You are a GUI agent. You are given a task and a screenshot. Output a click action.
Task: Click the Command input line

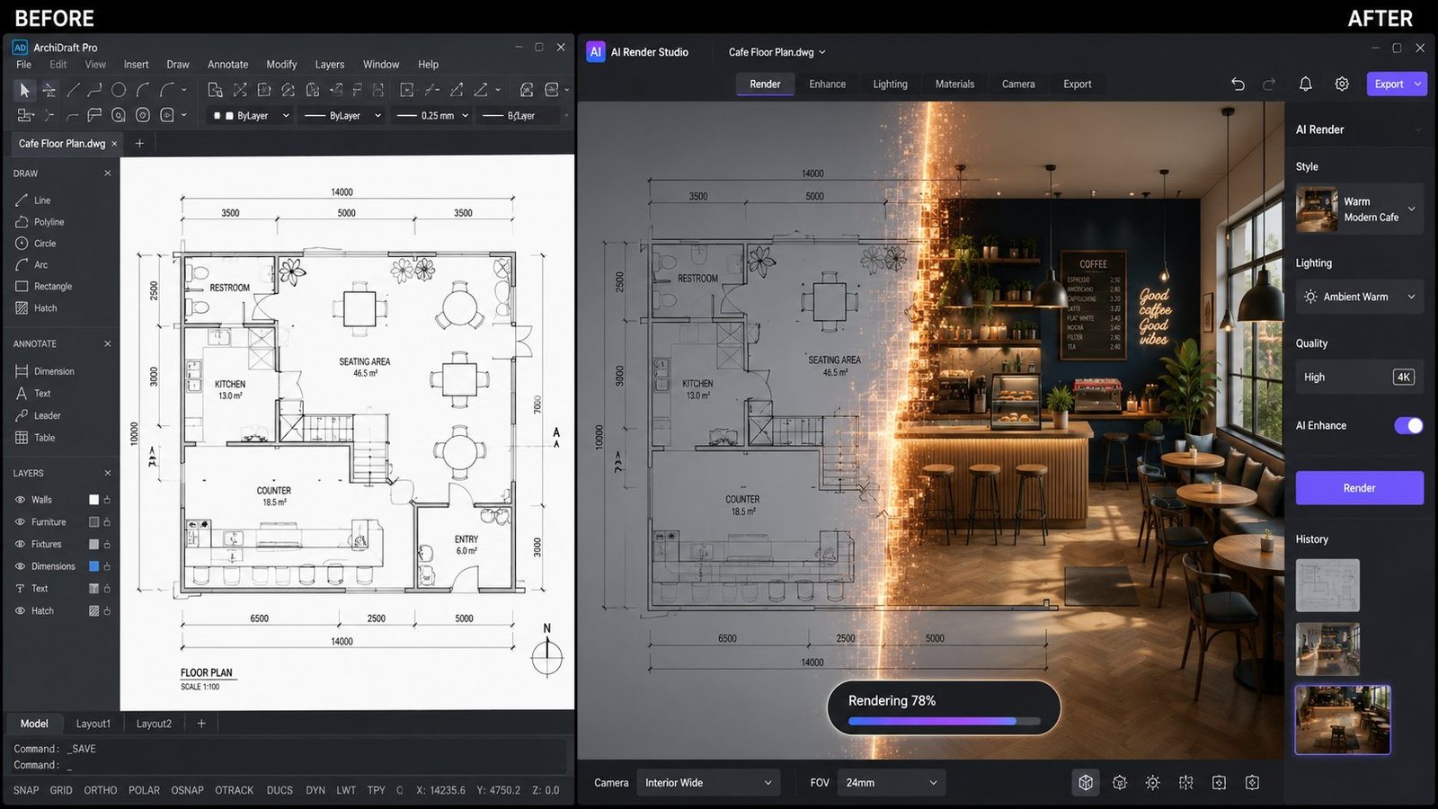coord(288,765)
